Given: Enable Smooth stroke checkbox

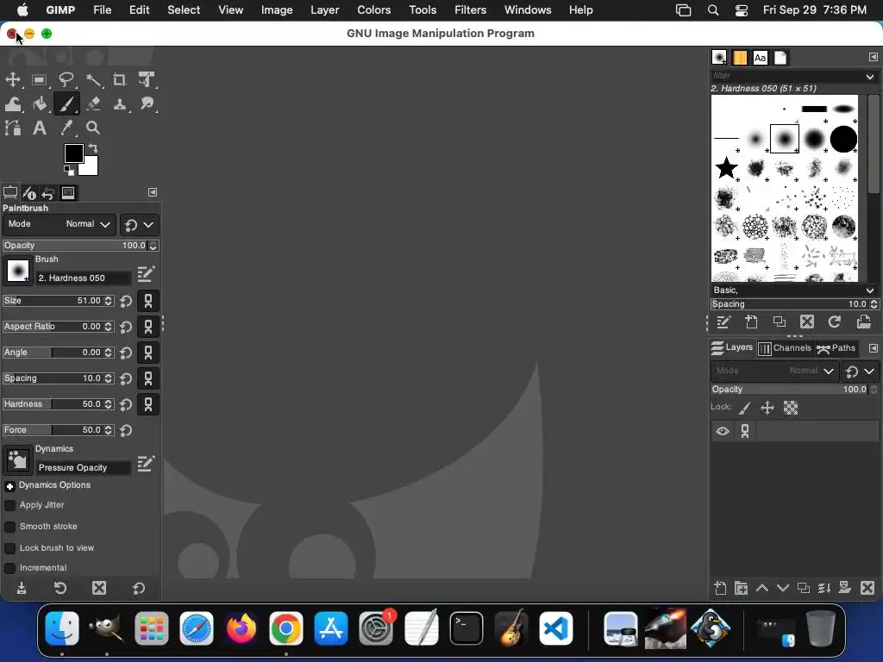Looking at the screenshot, I should click(x=10, y=527).
